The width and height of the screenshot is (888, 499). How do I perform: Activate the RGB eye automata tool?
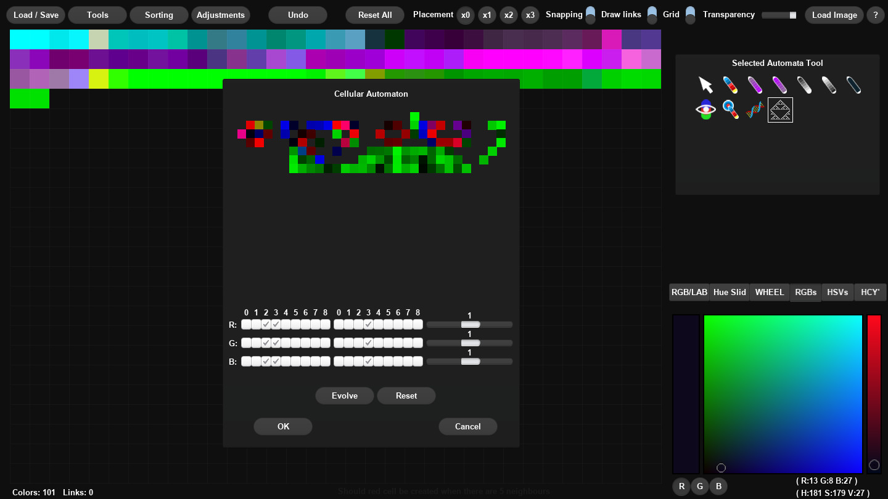point(705,110)
